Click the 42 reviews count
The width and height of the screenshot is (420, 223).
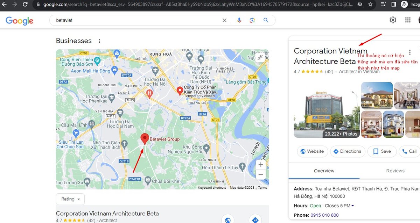329,72
